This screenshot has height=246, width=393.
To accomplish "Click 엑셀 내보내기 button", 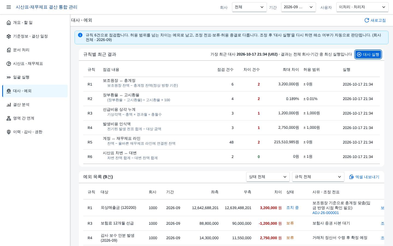I will tap(364, 177).
